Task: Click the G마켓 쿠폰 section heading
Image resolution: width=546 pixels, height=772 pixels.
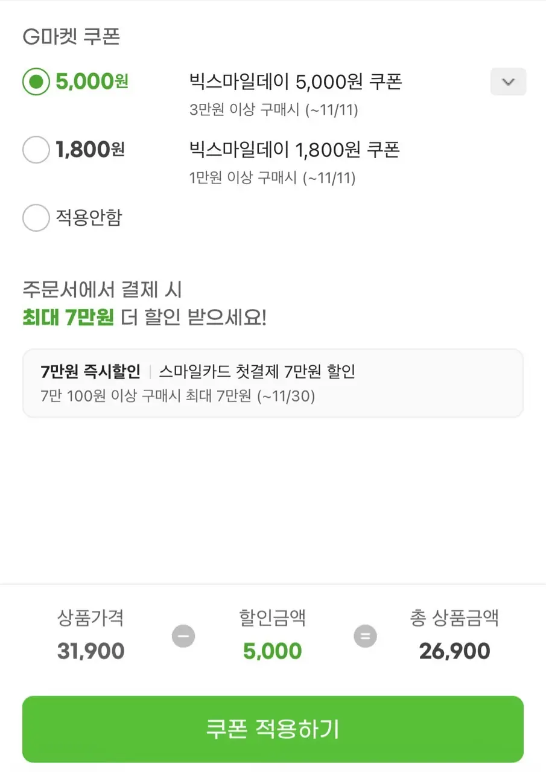Action: (x=71, y=37)
